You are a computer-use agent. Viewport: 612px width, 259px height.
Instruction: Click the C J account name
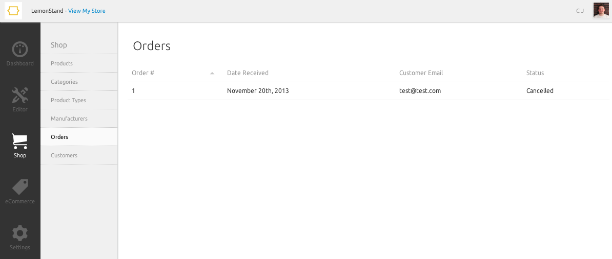coord(580,11)
